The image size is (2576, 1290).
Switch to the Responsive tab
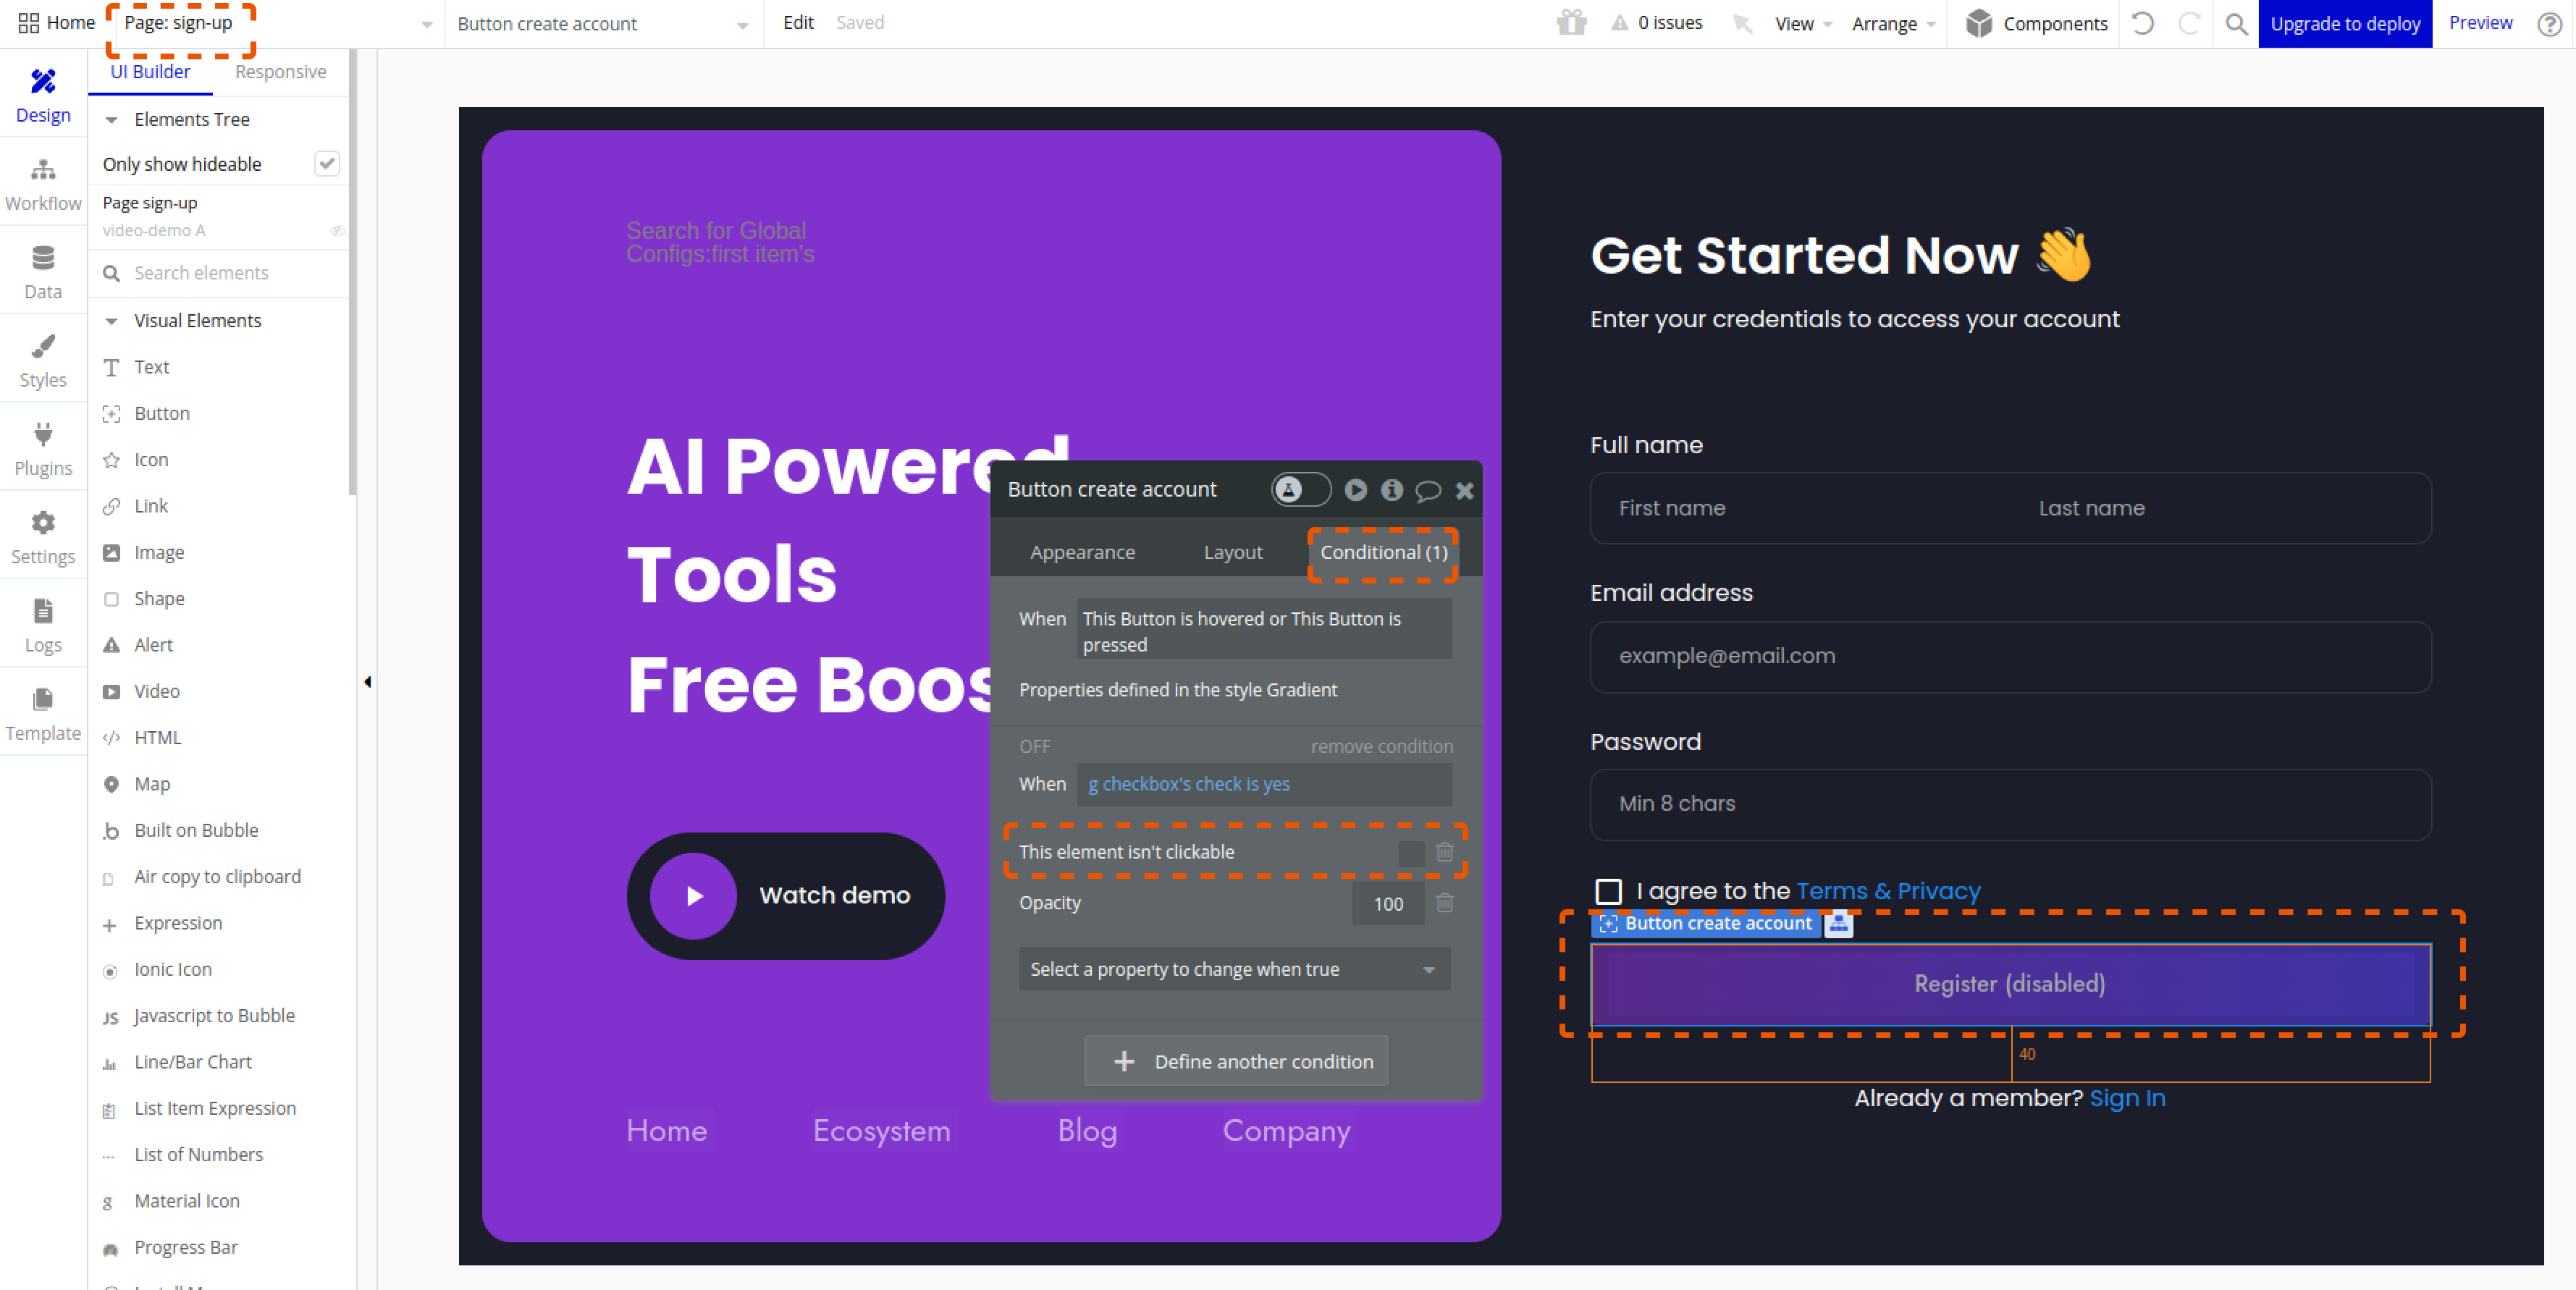tap(280, 72)
